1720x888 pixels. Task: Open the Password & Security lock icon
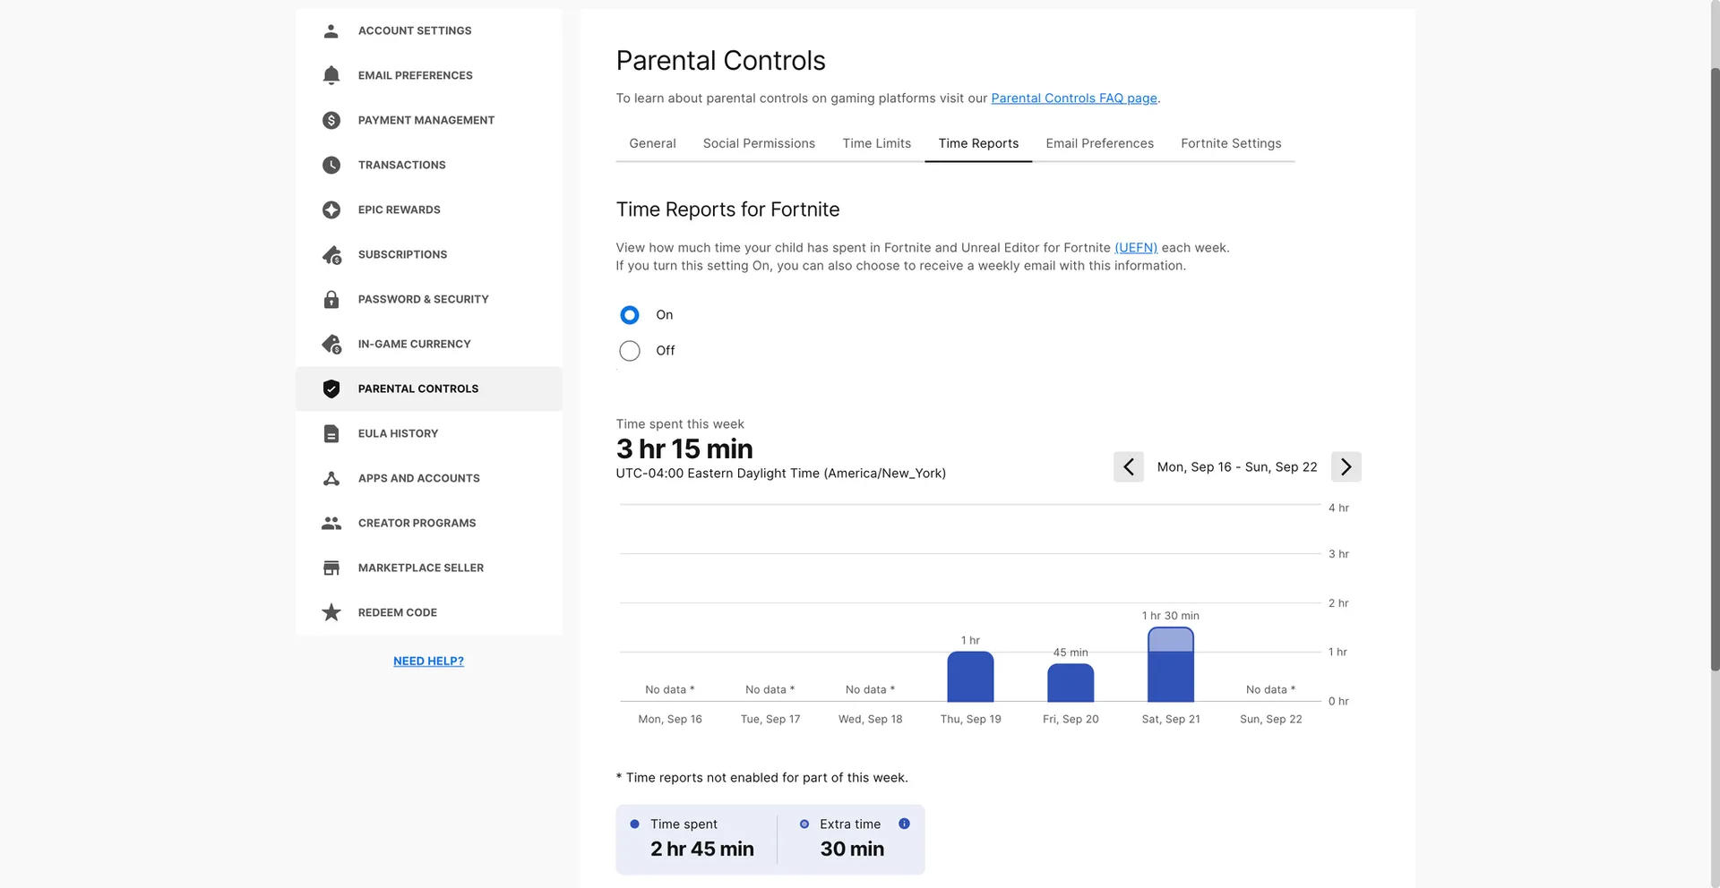[331, 299]
